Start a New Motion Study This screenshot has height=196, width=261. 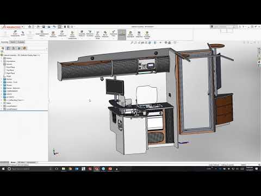tap(97, 35)
